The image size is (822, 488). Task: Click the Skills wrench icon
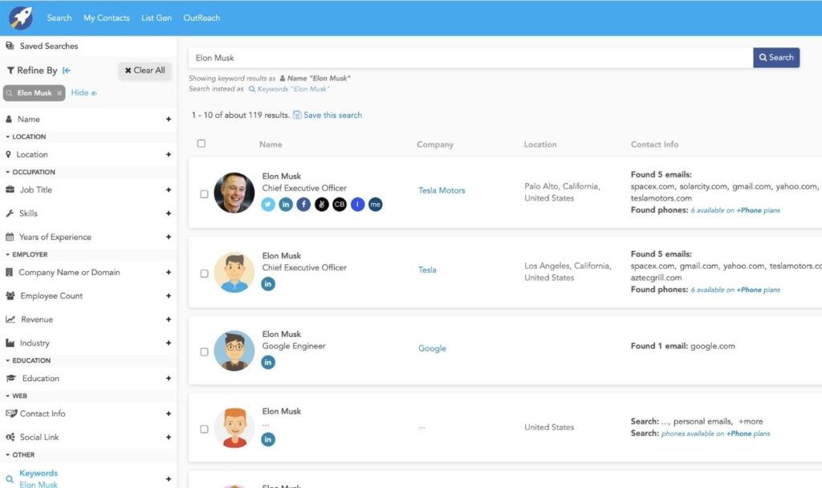[x=10, y=213]
